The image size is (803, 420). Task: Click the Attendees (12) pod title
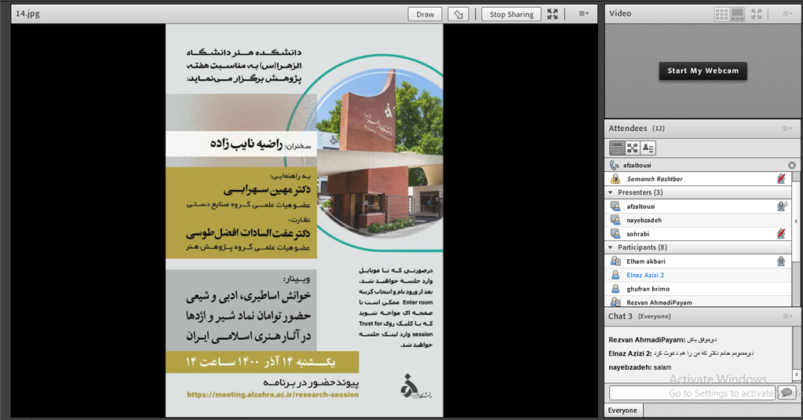[637, 128]
